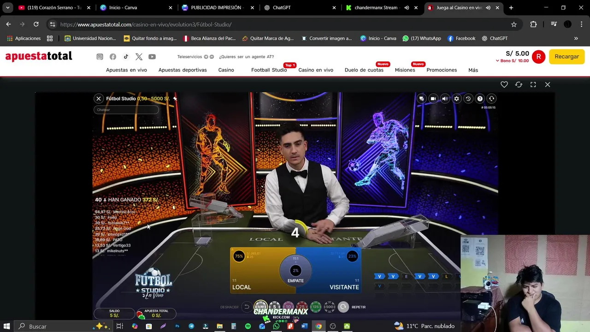Screen dimensions: 590x332
Task: Click the Recargar button
Action: [x=566, y=57]
